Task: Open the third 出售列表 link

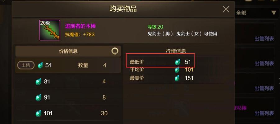Action: pos(264,88)
